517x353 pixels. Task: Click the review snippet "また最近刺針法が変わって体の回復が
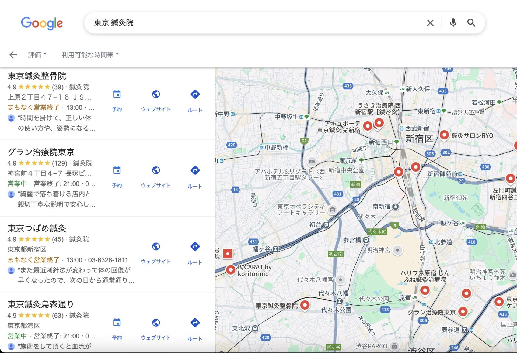74,270
